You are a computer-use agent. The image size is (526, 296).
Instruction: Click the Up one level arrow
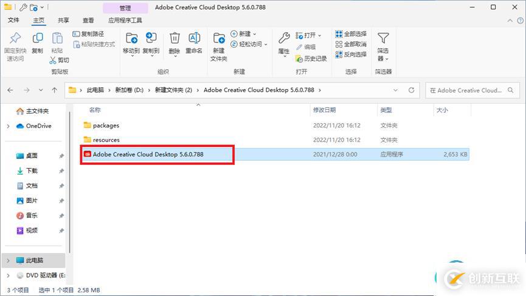[x=55, y=90]
